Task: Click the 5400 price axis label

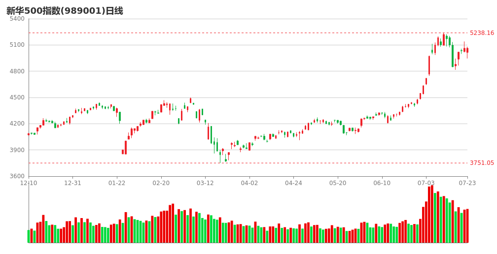Action: 17,19
